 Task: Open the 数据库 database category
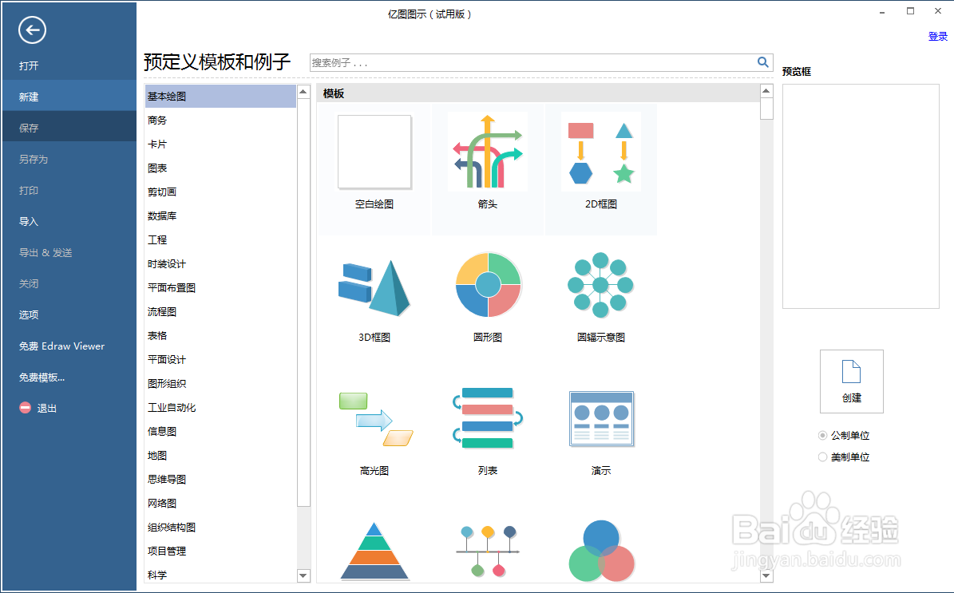[x=220, y=216]
